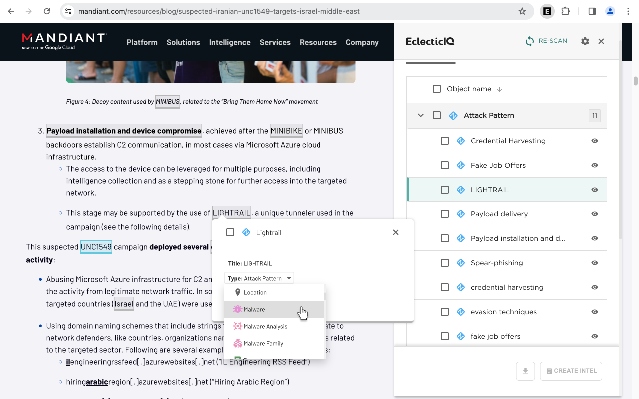Click the type dropdown list scrollbar
639x399 pixels.
pyautogui.click(x=325, y=297)
